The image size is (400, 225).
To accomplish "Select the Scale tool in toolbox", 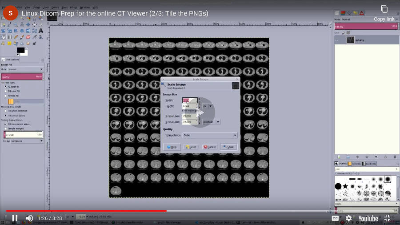I will click(x=9, y=31).
